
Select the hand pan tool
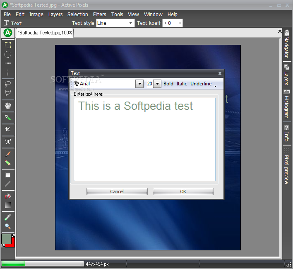pyautogui.click(x=8, y=106)
